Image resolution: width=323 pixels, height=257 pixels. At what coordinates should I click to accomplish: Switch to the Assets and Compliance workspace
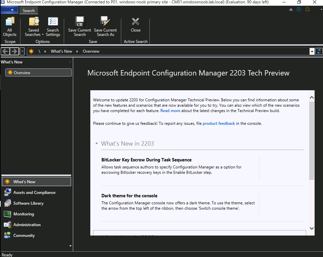[36, 192]
